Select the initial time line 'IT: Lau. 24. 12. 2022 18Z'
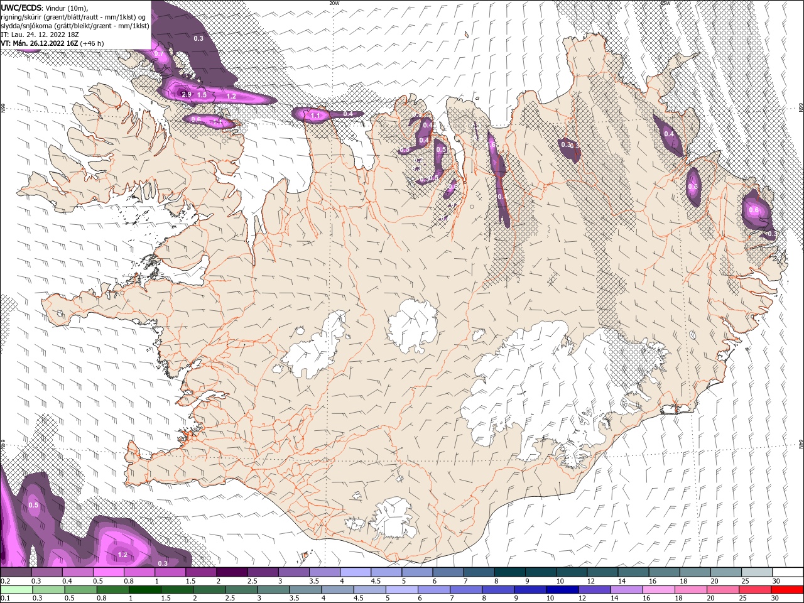The width and height of the screenshot is (804, 603). tap(40, 35)
